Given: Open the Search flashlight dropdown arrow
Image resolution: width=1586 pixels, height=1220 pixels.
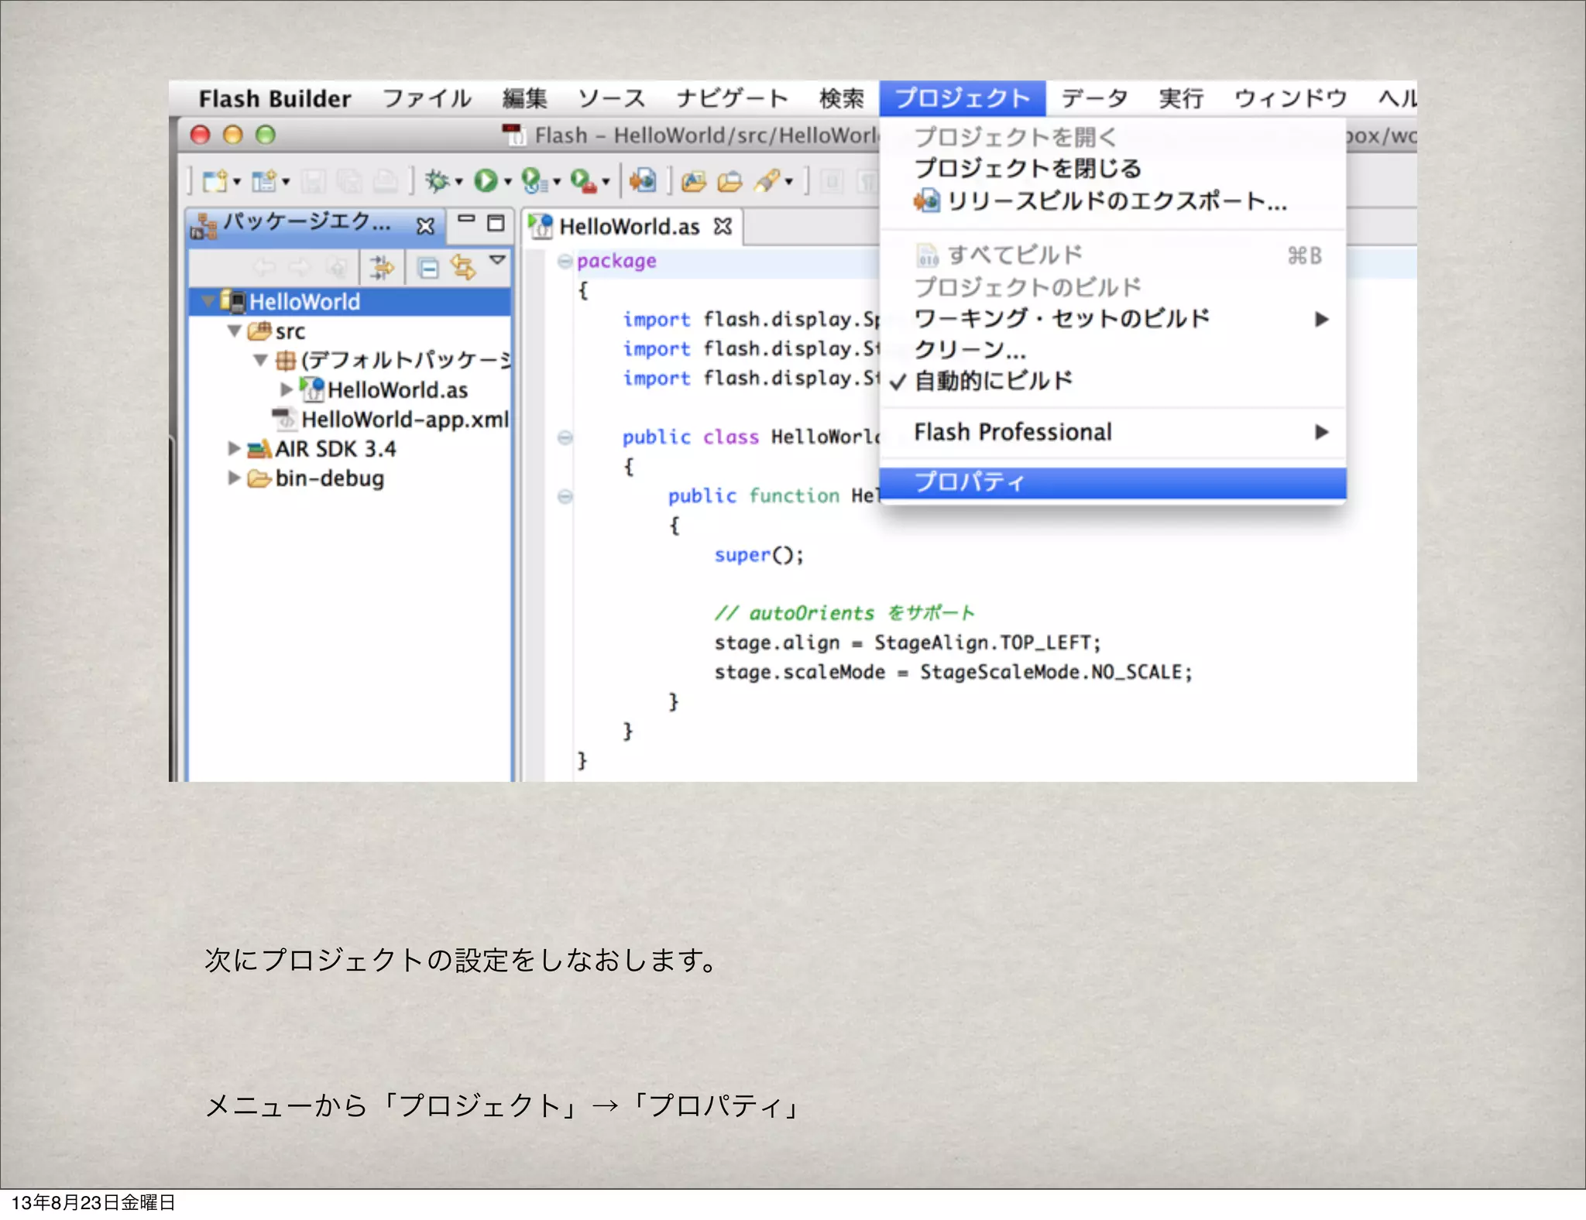Looking at the screenshot, I should [x=789, y=182].
